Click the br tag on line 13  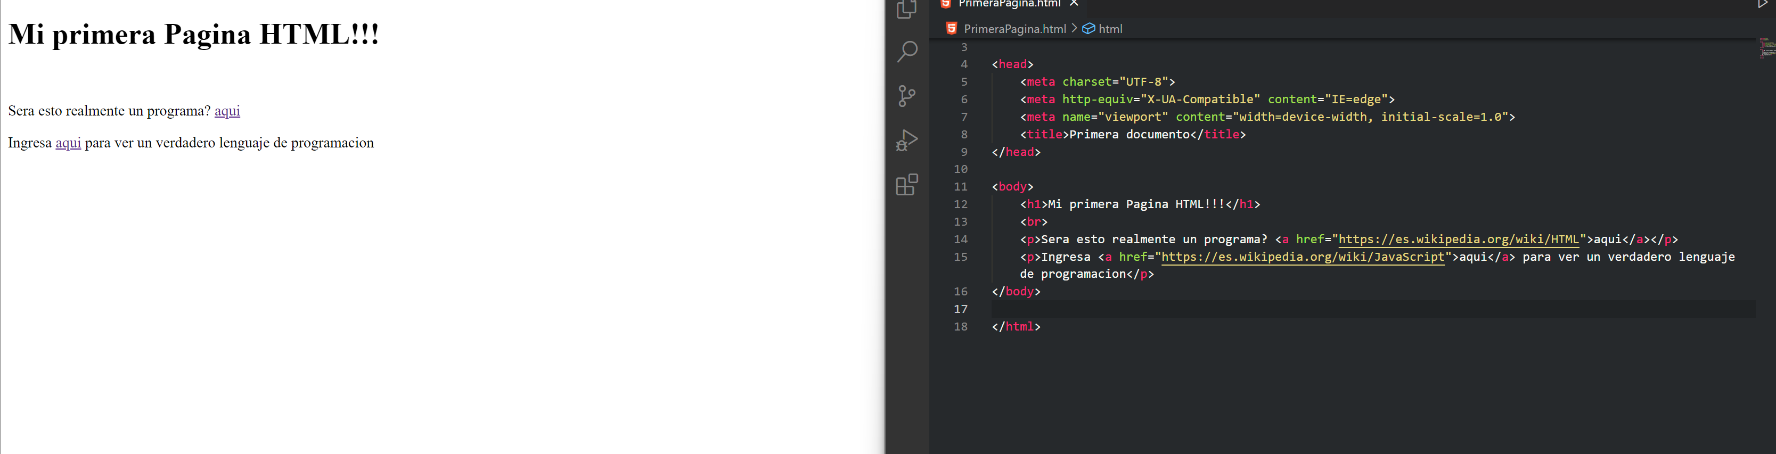pos(1034,222)
